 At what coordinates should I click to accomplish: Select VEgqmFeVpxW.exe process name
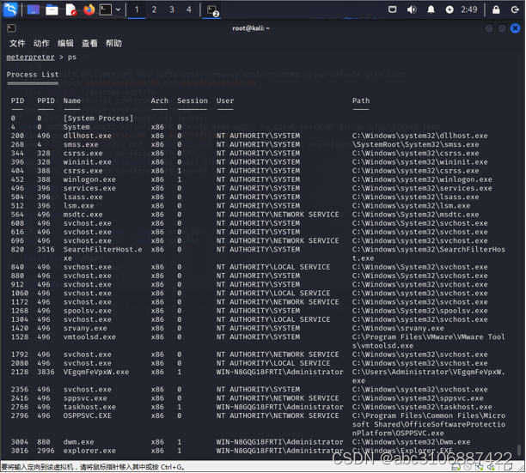pyautogui.click(x=96, y=373)
